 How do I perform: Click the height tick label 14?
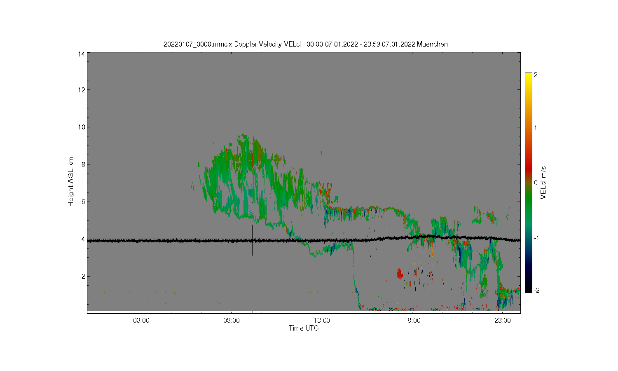click(x=82, y=54)
